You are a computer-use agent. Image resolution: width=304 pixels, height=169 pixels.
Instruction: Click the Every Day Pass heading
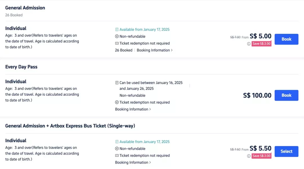coord(21,67)
